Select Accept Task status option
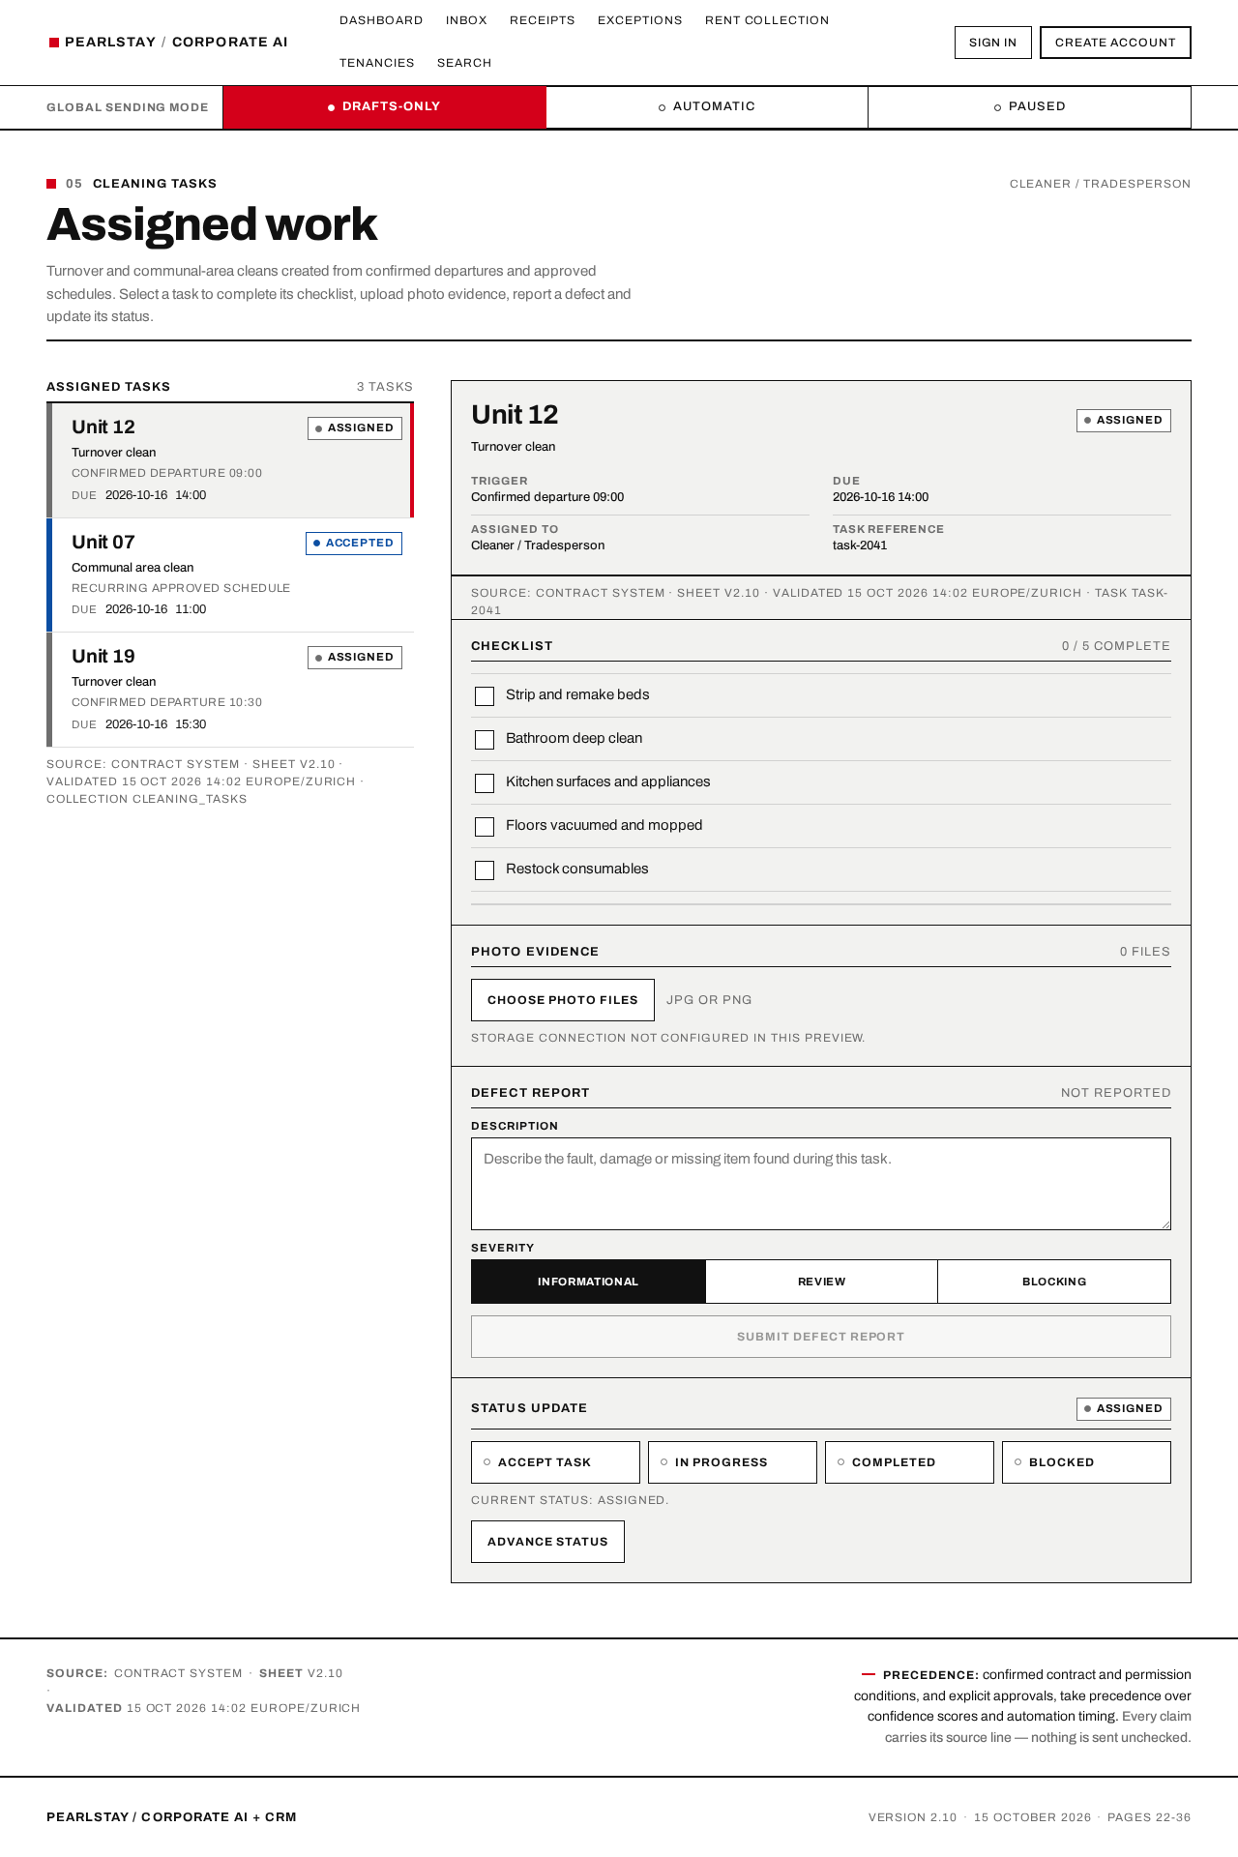This screenshot has height=1857, width=1238. pos(555,1462)
